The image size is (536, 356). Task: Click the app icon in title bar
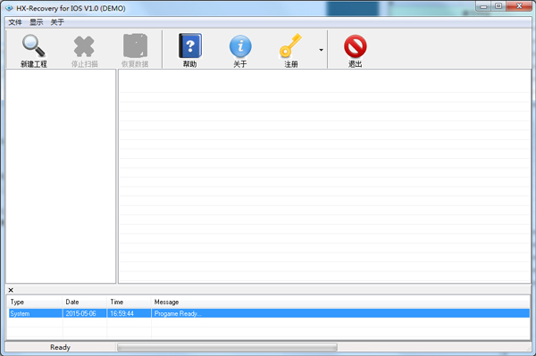tap(9, 8)
